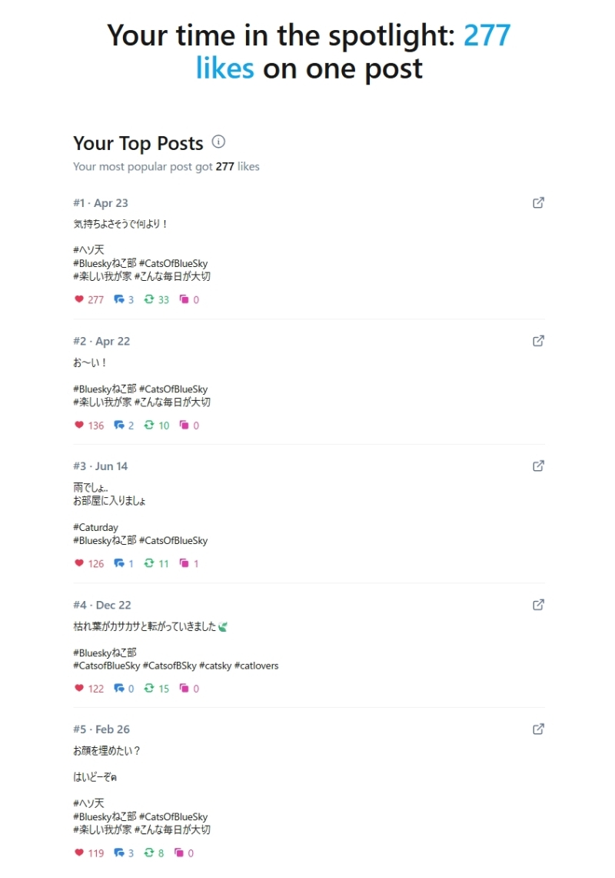
Task: Click the "Your Top Posts" heading
Action: (138, 143)
